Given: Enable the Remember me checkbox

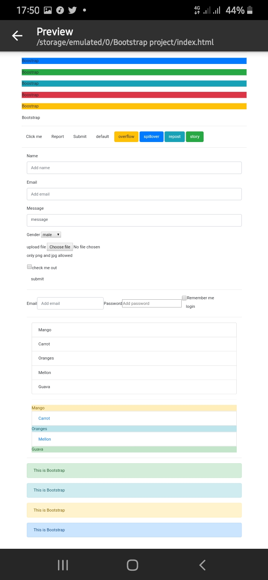Looking at the screenshot, I should click(x=184, y=298).
